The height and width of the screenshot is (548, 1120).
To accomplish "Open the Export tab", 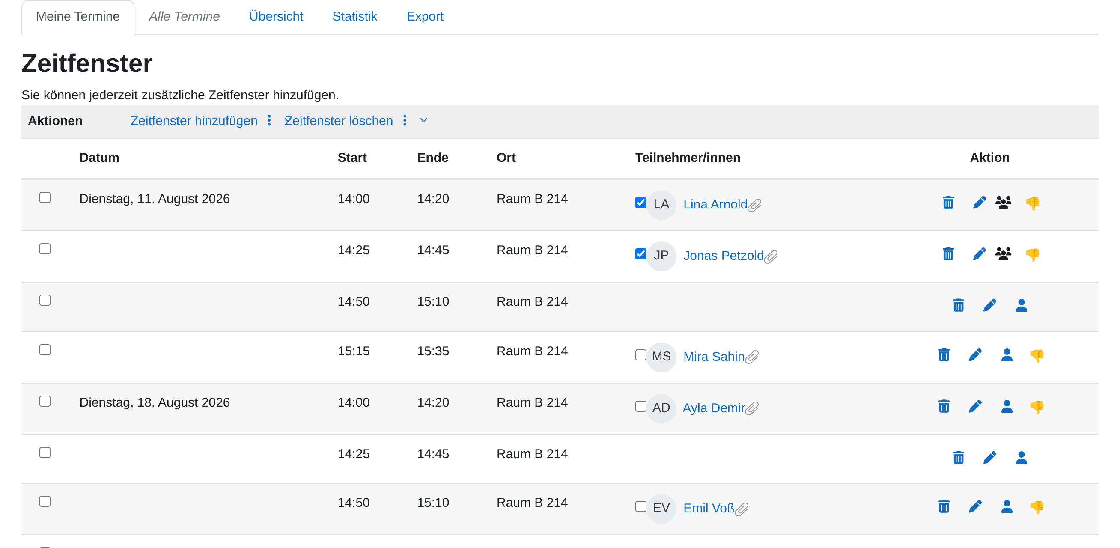I will click(x=425, y=17).
